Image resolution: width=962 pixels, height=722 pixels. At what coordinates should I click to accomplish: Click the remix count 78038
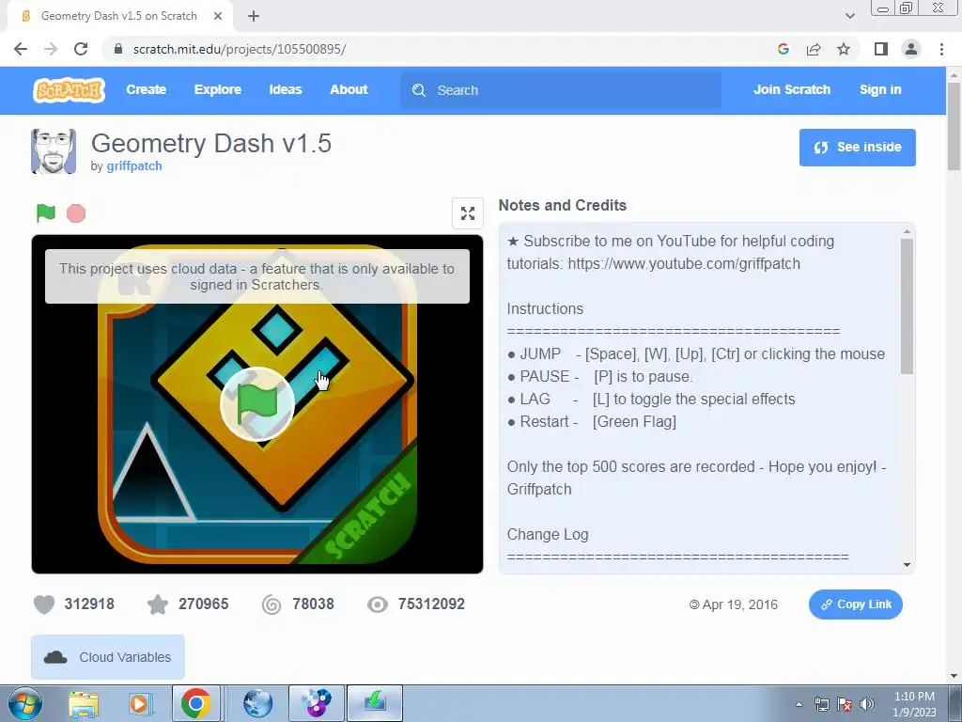pos(313,604)
